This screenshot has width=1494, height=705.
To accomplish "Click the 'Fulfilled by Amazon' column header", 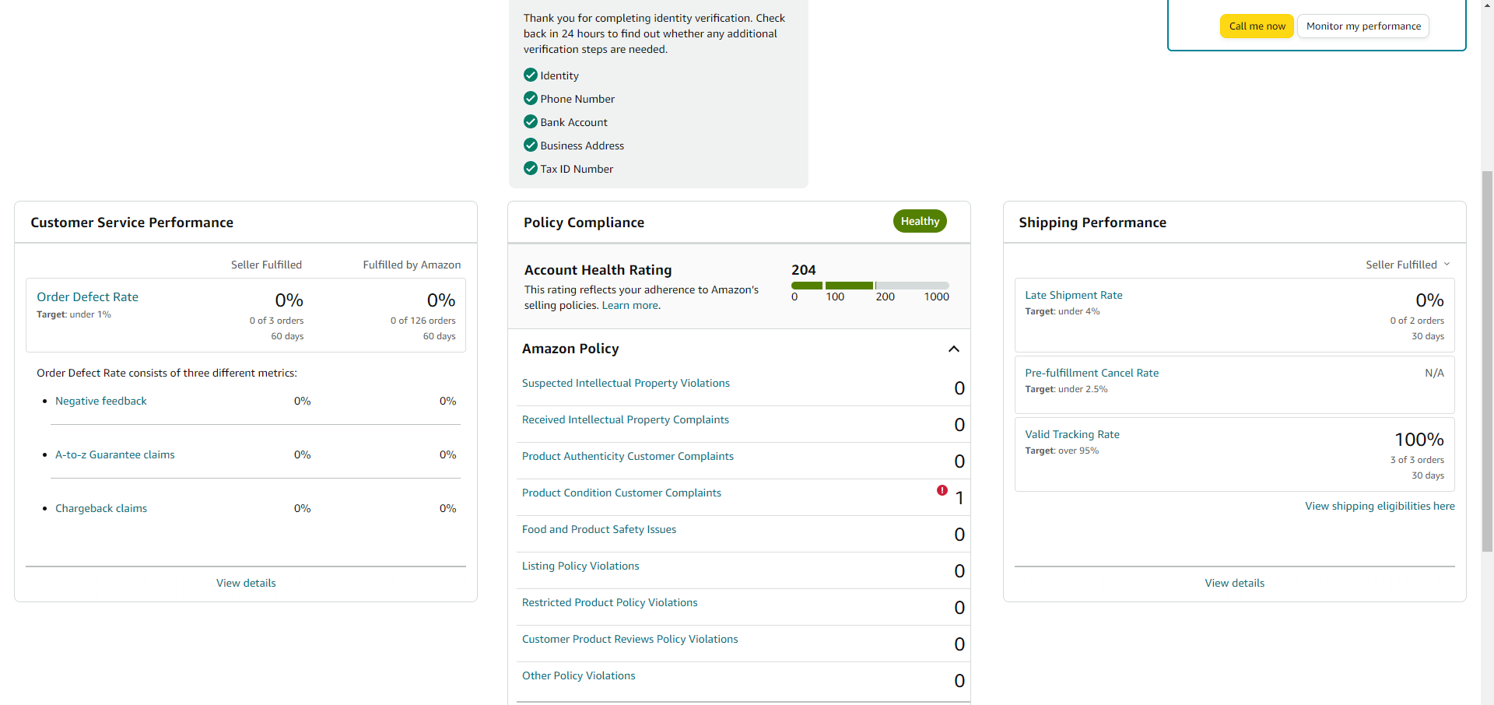I will [x=412, y=265].
